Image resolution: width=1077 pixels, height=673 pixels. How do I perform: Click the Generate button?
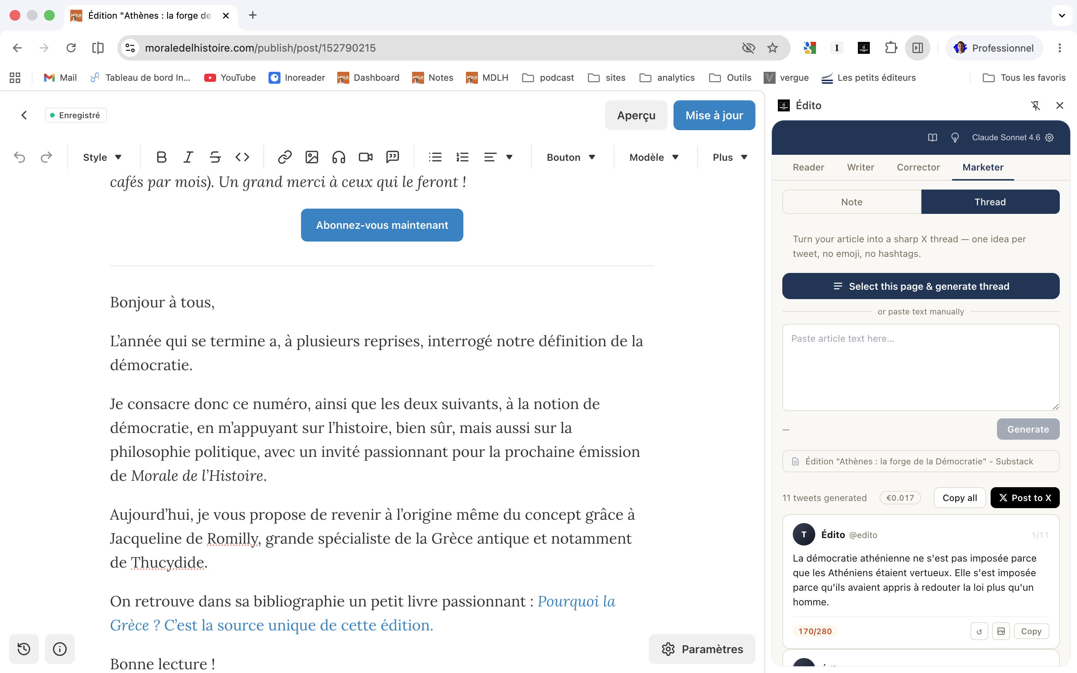tap(1028, 429)
